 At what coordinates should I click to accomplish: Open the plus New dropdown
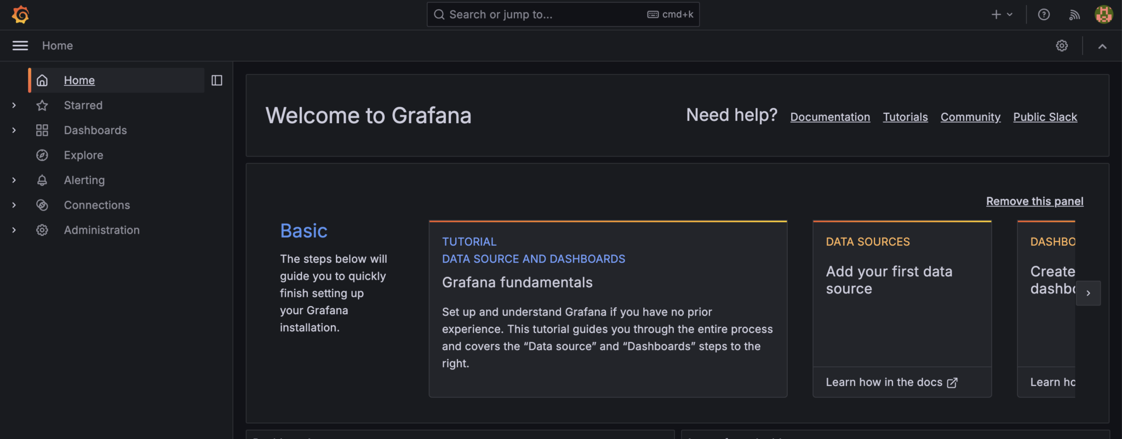coord(1002,15)
